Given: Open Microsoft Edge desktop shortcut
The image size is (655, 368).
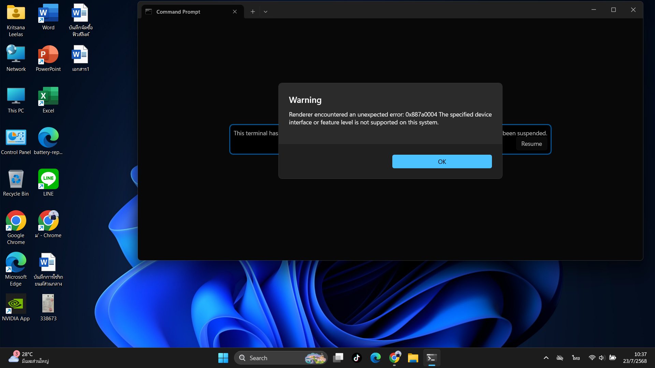Looking at the screenshot, I should coord(16,269).
